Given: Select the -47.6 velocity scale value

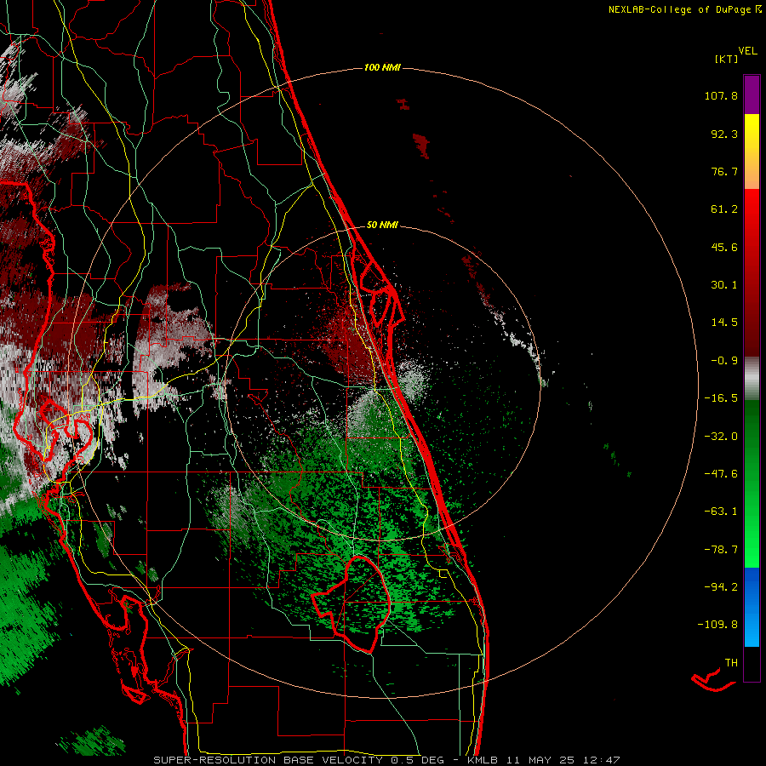Looking at the screenshot, I should click(721, 473).
